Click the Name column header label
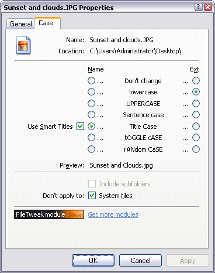Screen dimensions: 215x273 pos(96,69)
